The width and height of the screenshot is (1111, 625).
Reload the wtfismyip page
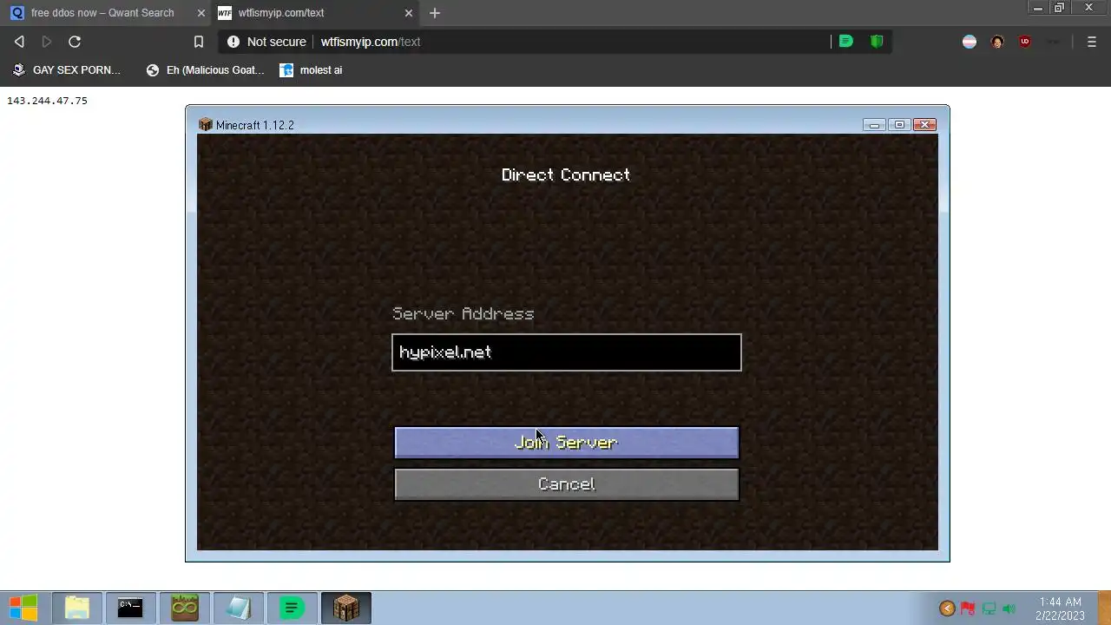click(75, 42)
